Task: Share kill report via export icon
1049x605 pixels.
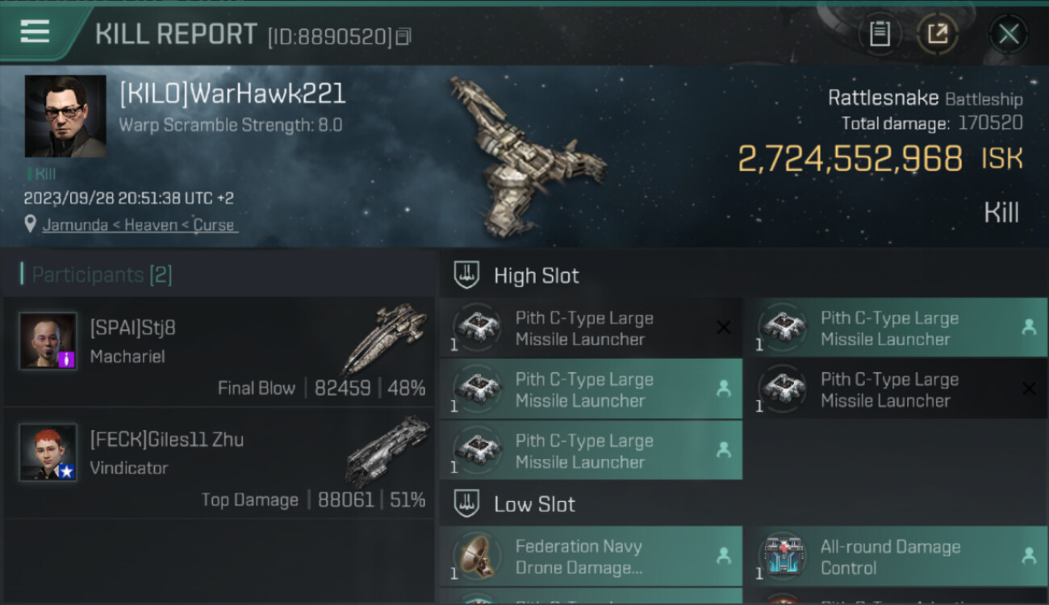Action: pos(938,34)
